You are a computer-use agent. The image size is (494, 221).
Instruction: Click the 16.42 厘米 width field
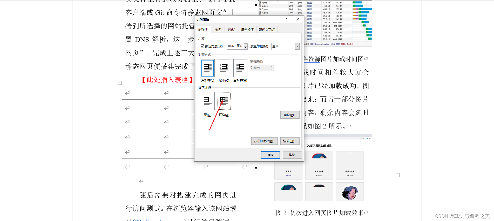235,46
